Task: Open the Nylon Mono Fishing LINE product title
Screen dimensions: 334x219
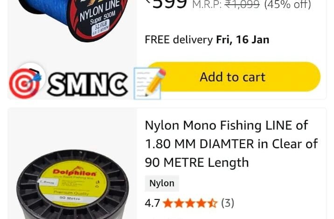Action: click(x=231, y=144)
